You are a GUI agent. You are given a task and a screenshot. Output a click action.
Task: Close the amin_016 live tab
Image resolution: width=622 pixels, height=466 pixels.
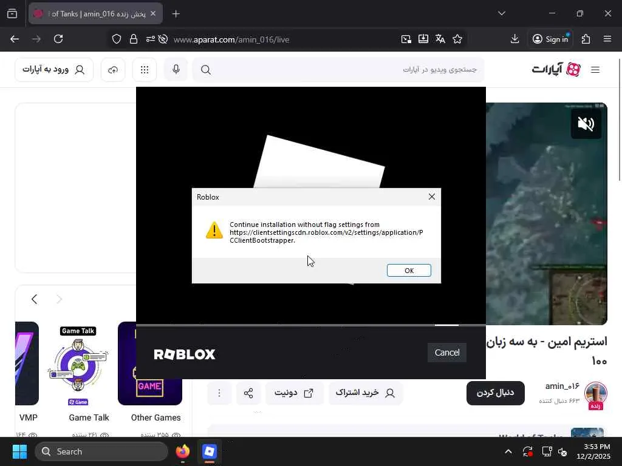point(153,13)
